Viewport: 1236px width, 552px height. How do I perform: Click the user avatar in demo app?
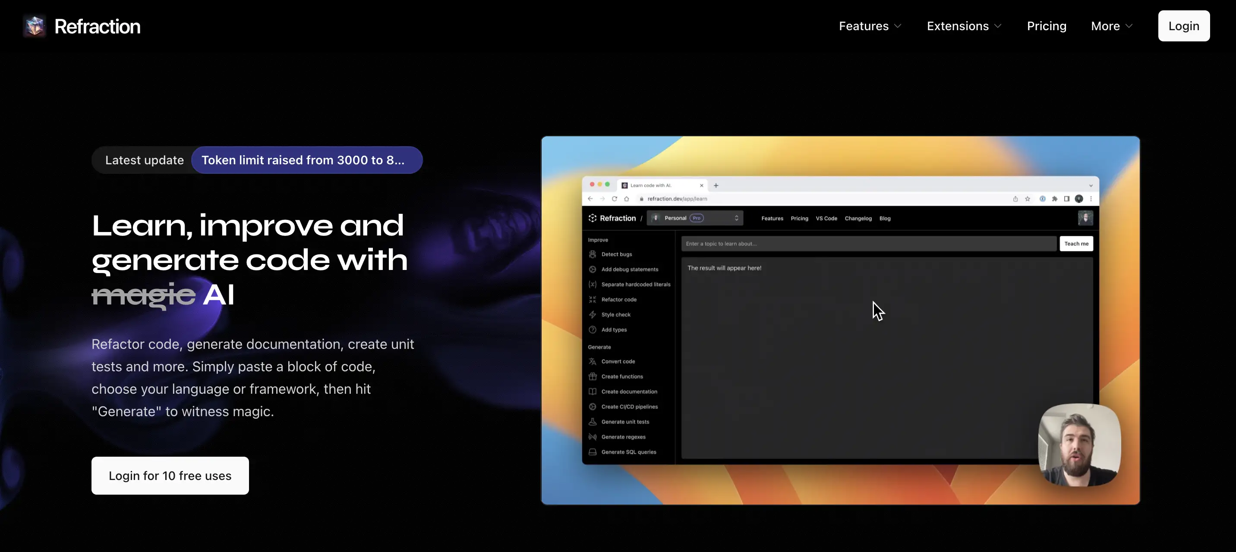pos(1085,218)
